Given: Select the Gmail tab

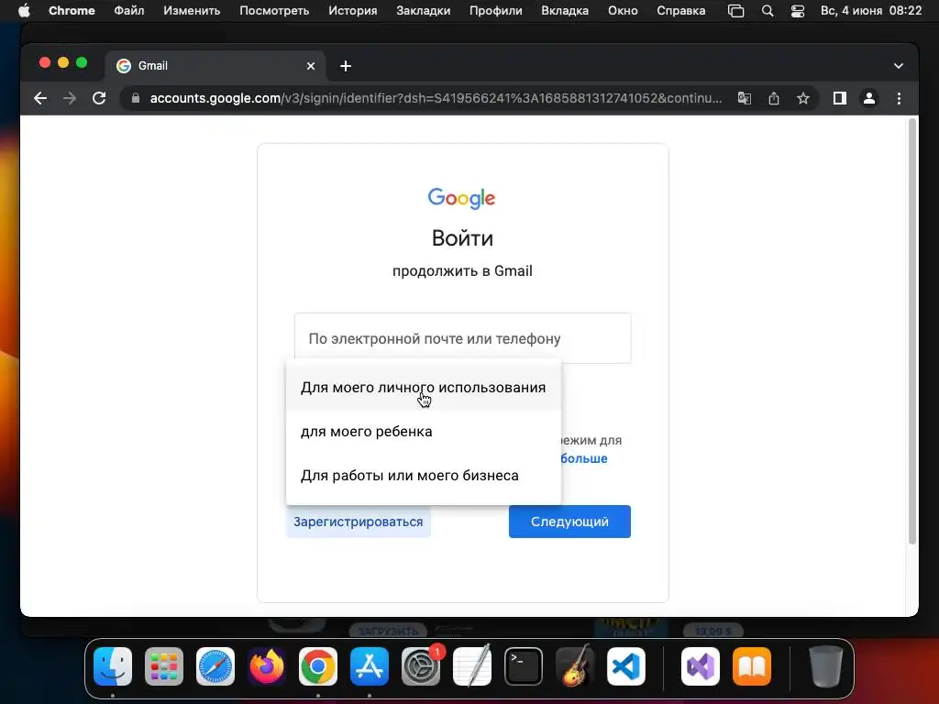Looking at the screenshot, I should tap(215, 66).
